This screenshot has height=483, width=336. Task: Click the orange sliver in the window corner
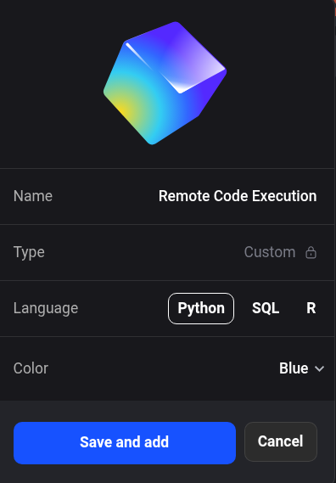coord(334,8)
